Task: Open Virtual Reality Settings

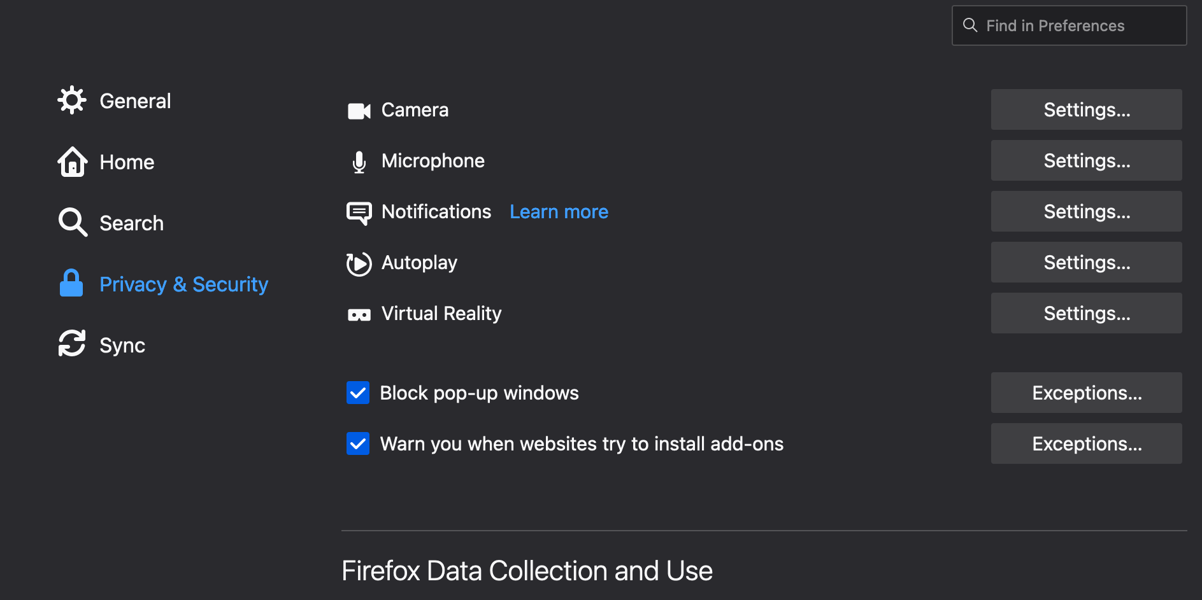Action: [x=1086, y=313]
